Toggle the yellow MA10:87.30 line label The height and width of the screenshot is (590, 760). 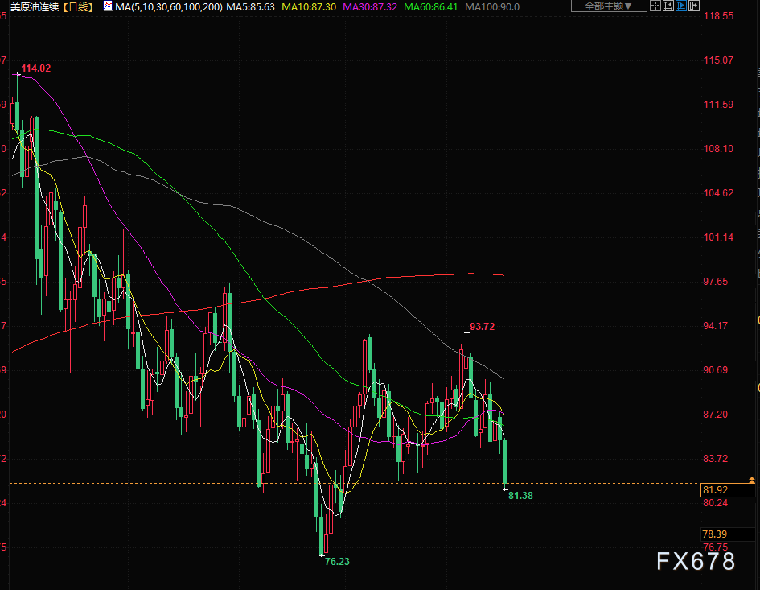[x=309, y=7]
